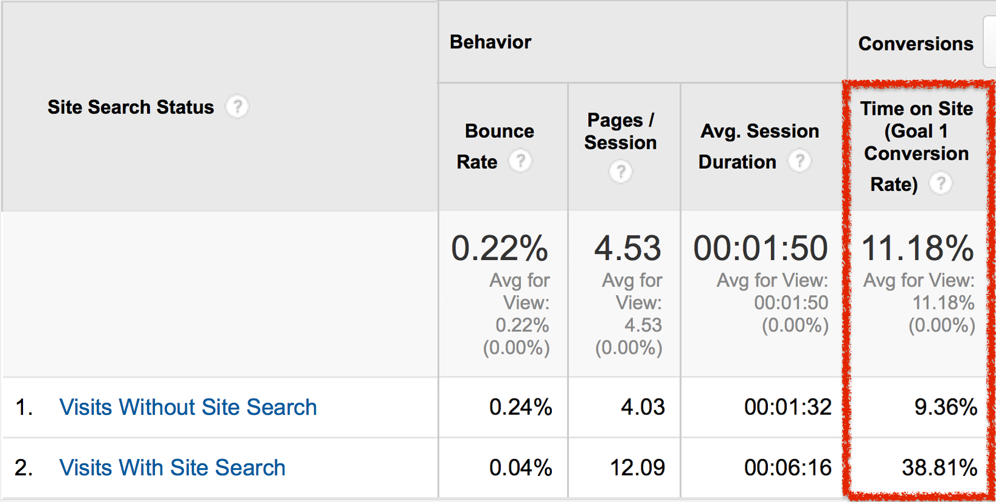Click the 38.81% conversion rate cell
996x502 pixels.
pos(939,468)
